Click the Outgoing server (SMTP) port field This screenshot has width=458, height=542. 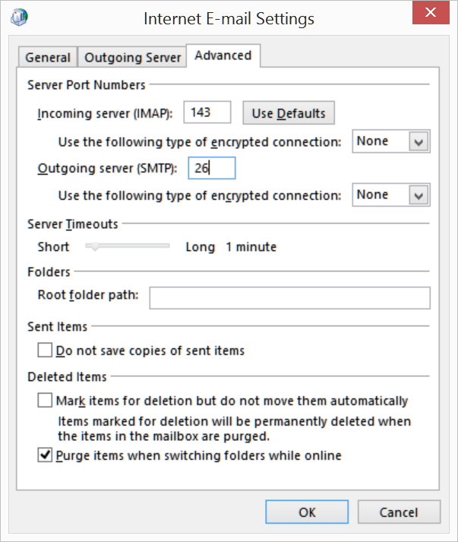(212, 168)
